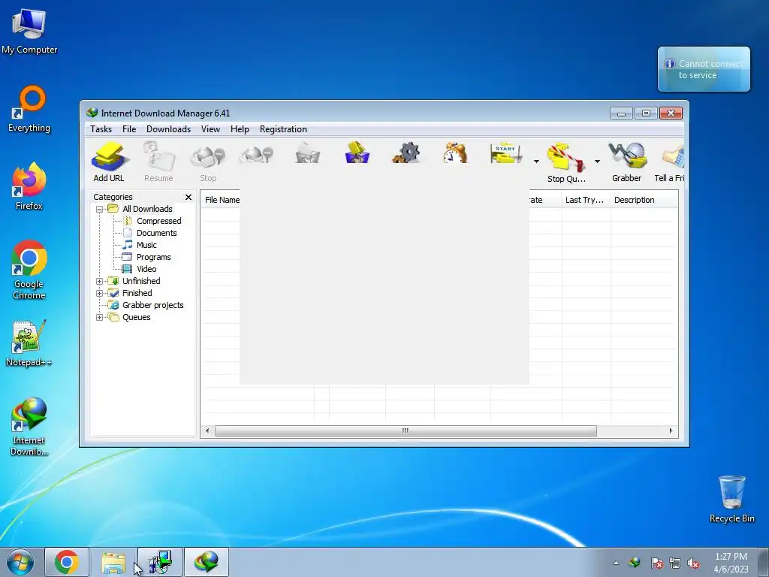Click the Stop Queue toolbar icon
Viewport: 769px width, 577px height.
tap(566, 163)
